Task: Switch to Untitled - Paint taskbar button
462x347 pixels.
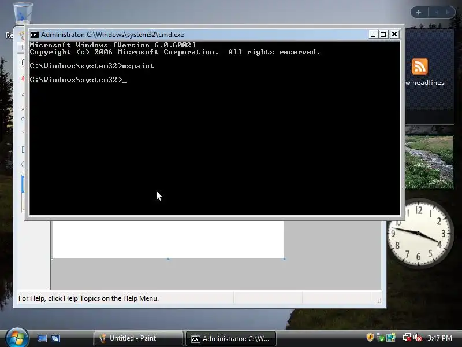Action: [x=138, y=338]
